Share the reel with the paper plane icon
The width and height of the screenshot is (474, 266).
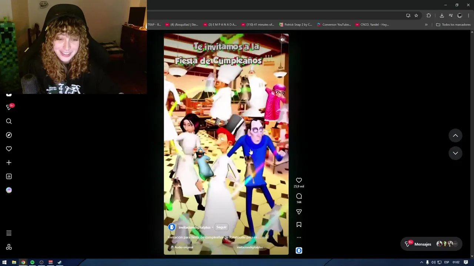[x=299, y=212]
